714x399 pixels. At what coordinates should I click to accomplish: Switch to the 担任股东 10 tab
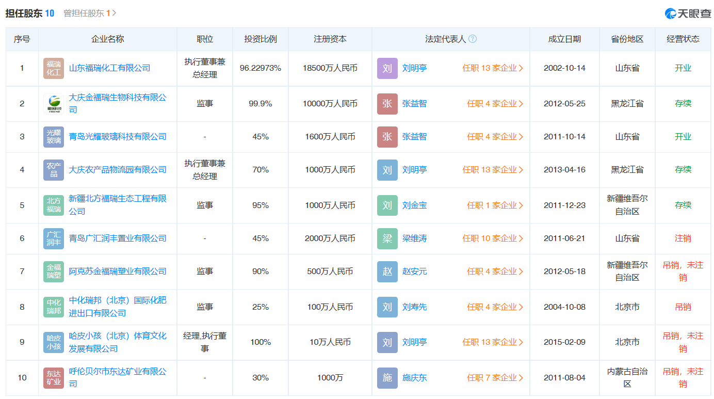30,13
